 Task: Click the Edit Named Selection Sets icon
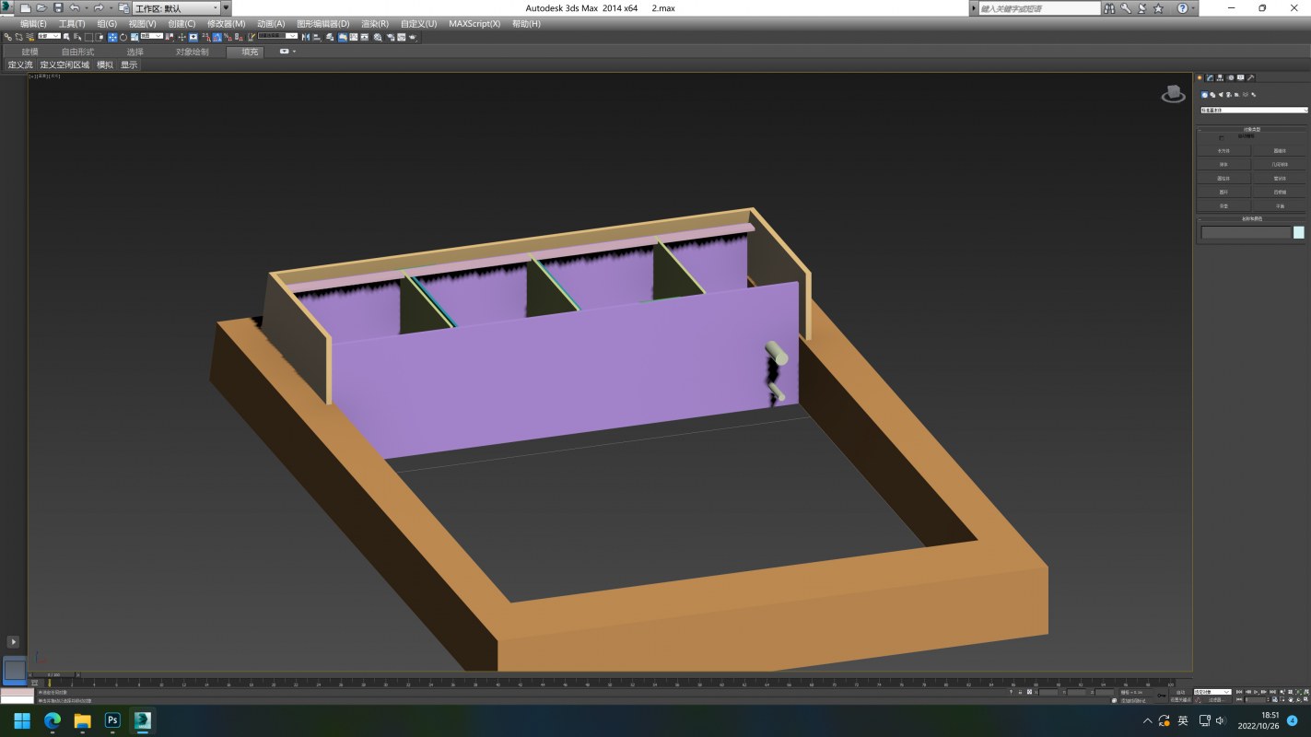click(252, 37)
